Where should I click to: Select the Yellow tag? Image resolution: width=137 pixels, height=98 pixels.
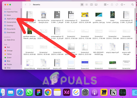[x=8, y=54]
